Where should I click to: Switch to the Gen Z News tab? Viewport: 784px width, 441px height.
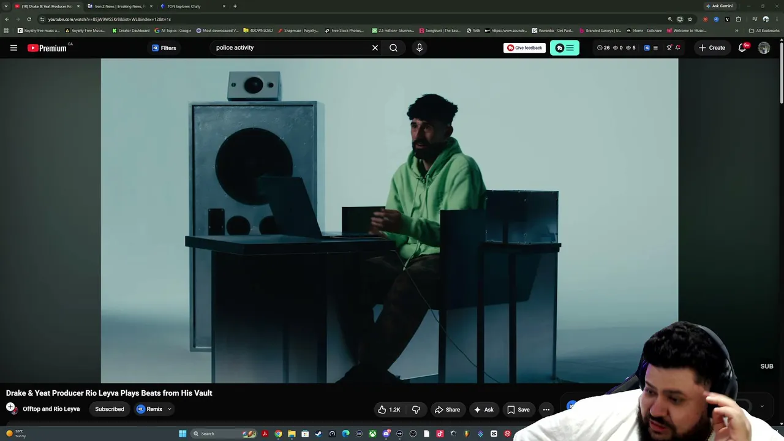(119, 6)
